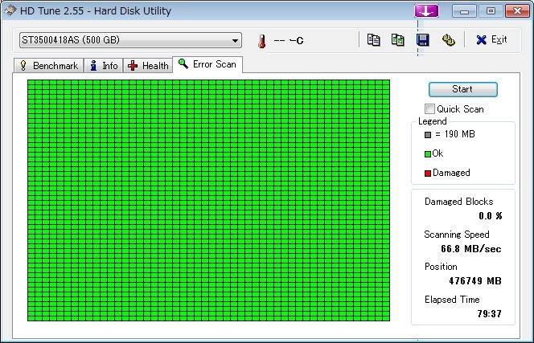Click the blue X Exit icon
Image resolution: width=534 pixels, height=343 pixels.
(x=481, y=40)
